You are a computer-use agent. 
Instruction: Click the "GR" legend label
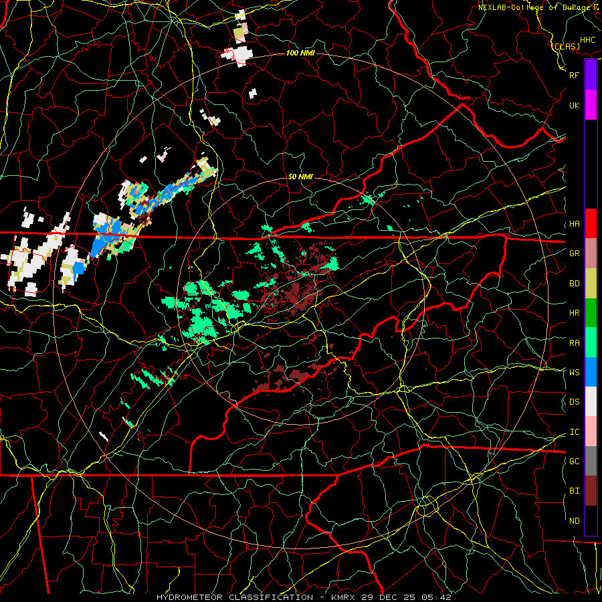point(574,254)
